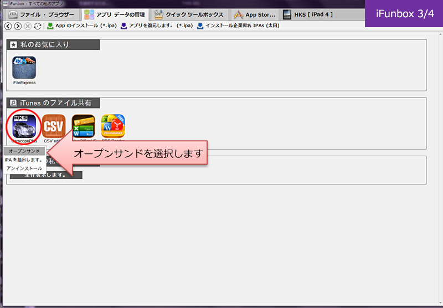443x308 pixels.
Task: Click インストール企業署名 IPAs toolbar button
Action: coord(238,25)
